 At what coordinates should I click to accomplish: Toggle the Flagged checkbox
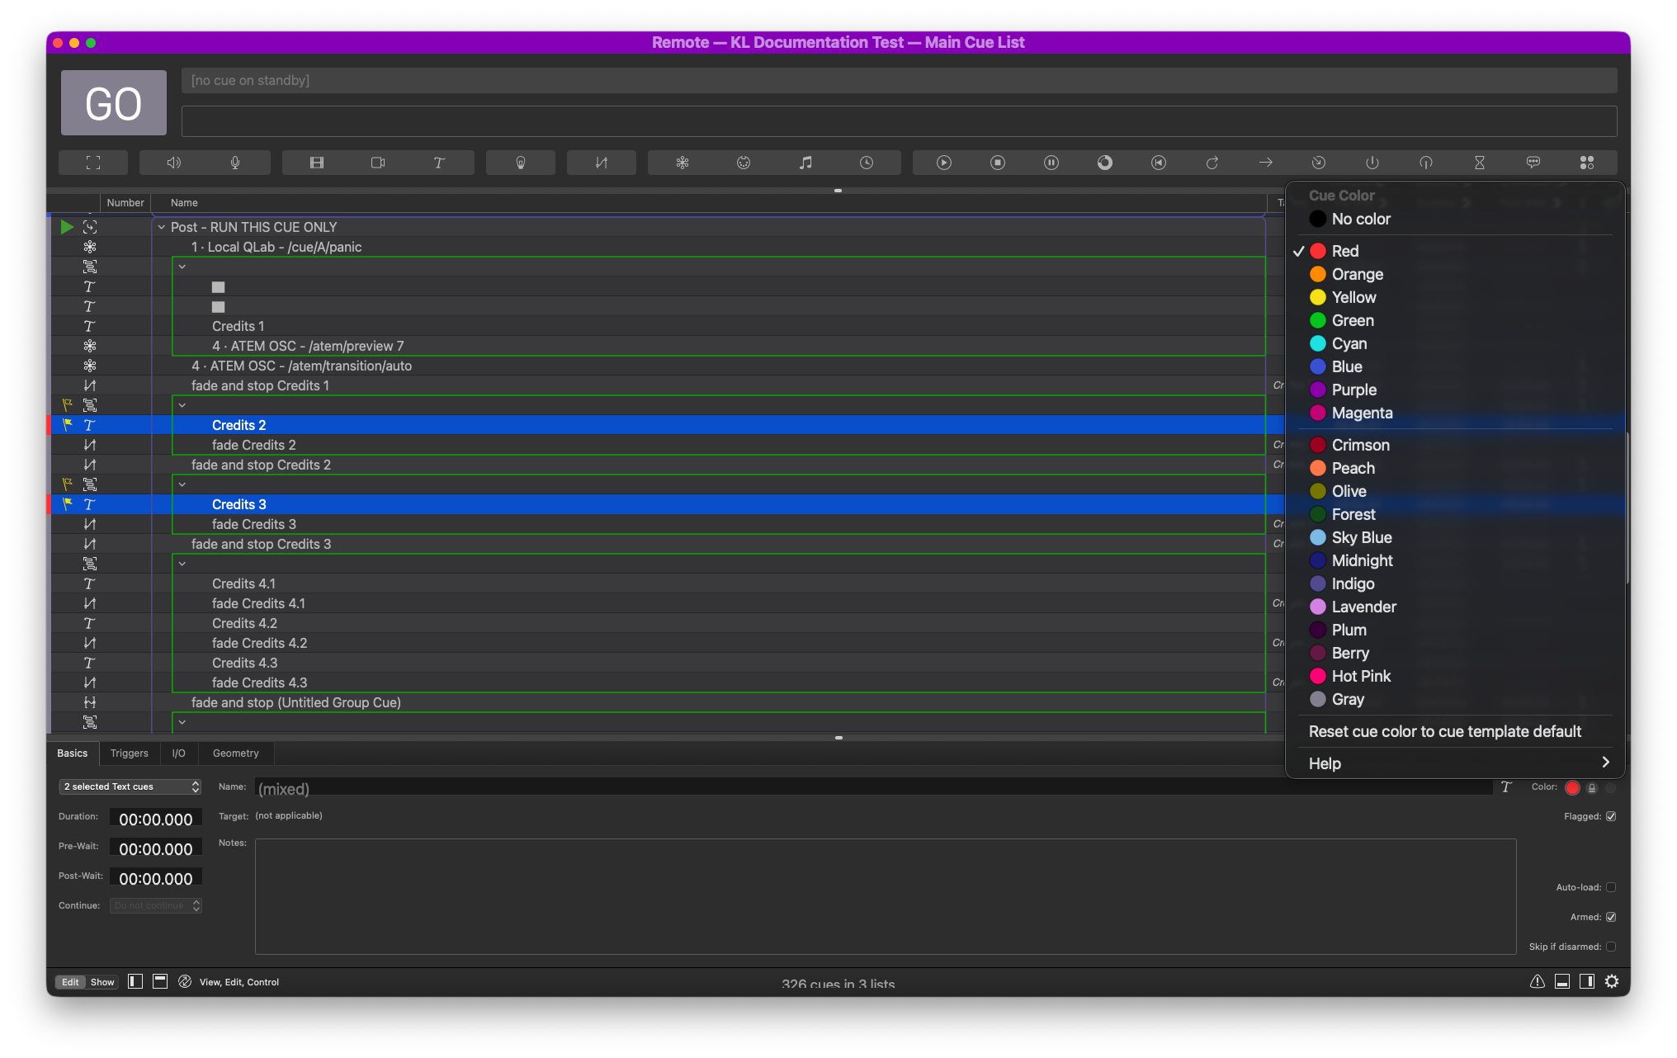tap(1611, 816)
